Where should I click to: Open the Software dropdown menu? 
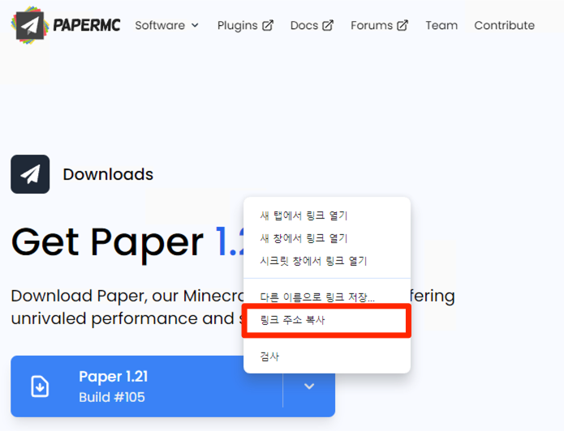[x=166, y=25]
